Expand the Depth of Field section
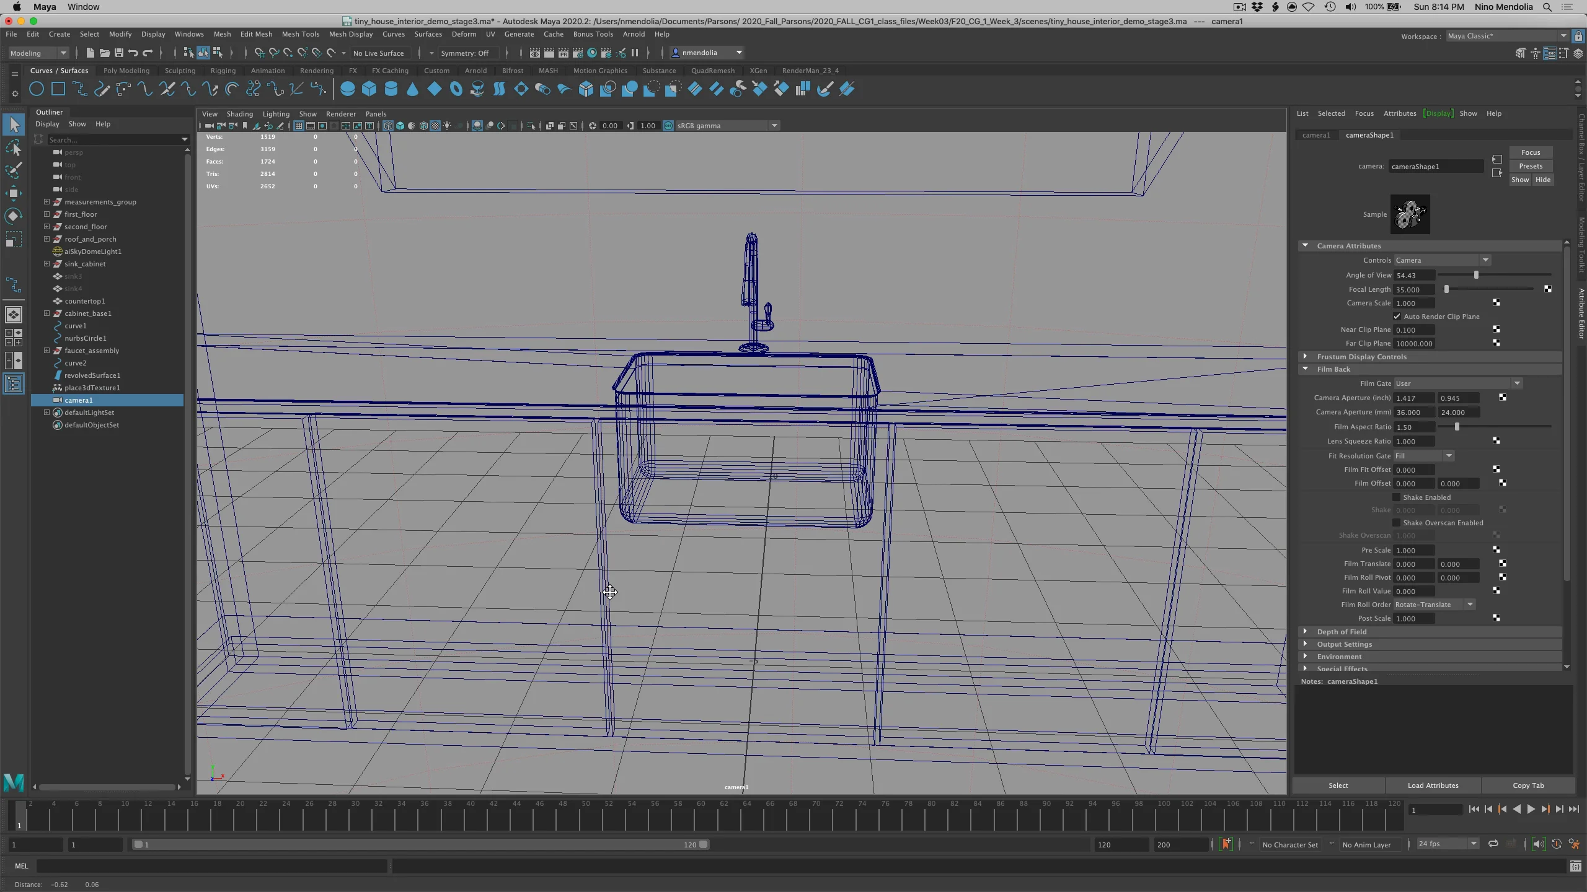1587x892 pixels. click(1306, 632)
